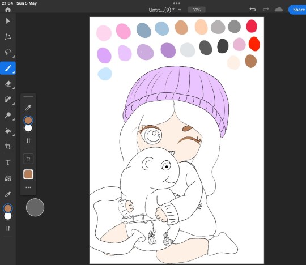
Task: Go to Home screen
Action: 8,10
